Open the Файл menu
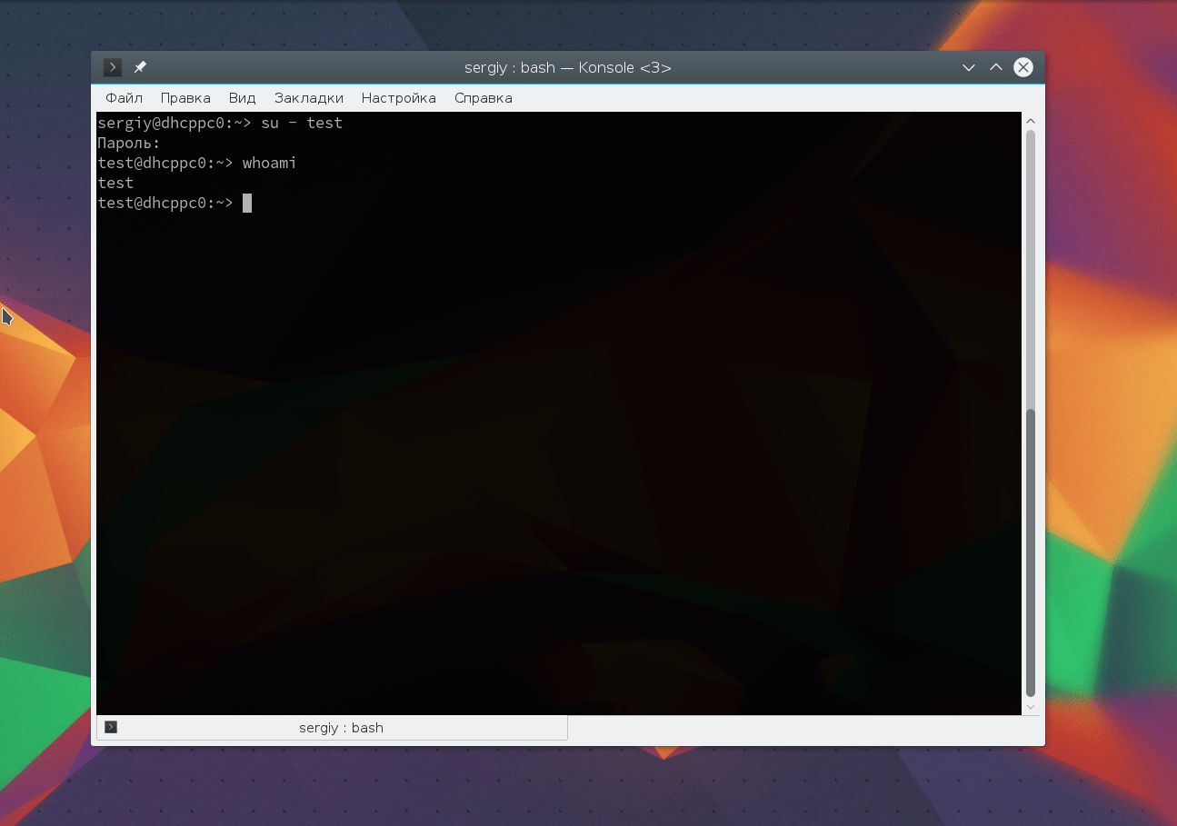The width and height of the screenshot is (1177, 826). tap(124, 97)
